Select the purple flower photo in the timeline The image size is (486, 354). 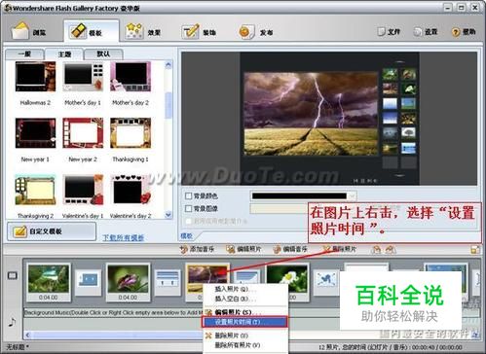(128, 282)
